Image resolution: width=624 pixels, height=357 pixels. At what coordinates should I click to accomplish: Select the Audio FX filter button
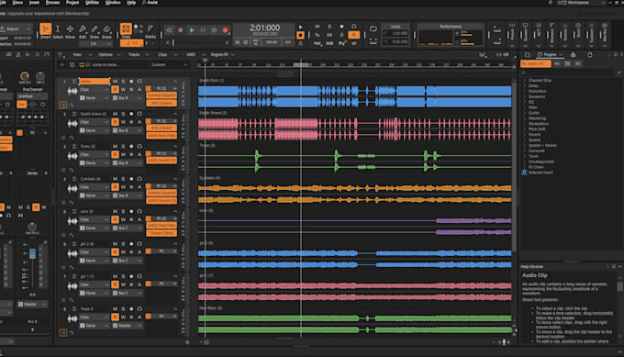click(536, 63)
